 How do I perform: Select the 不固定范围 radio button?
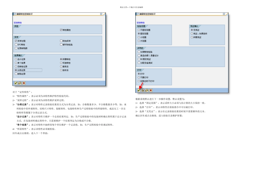pyautogui.click(x=139, y=30)
